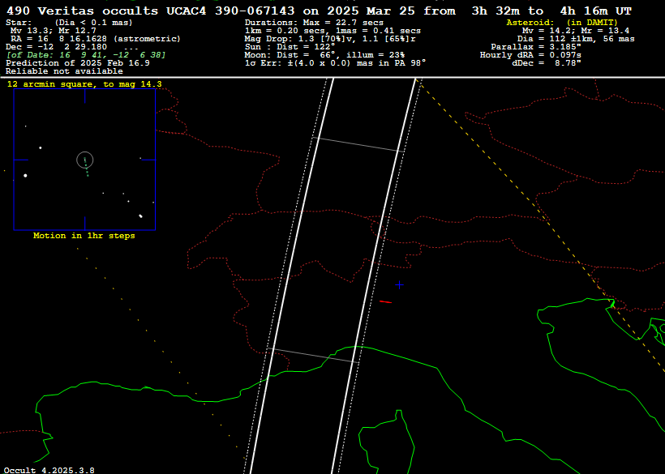Viewport: 665px width, 474px height.
Task: Click "Moon: Dist = 66°, illum = 23%"
Action: (324, 55)
